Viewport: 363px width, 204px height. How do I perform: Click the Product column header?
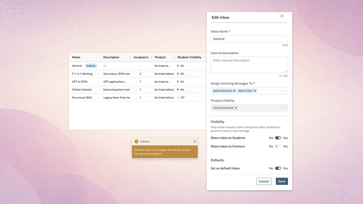160,57
